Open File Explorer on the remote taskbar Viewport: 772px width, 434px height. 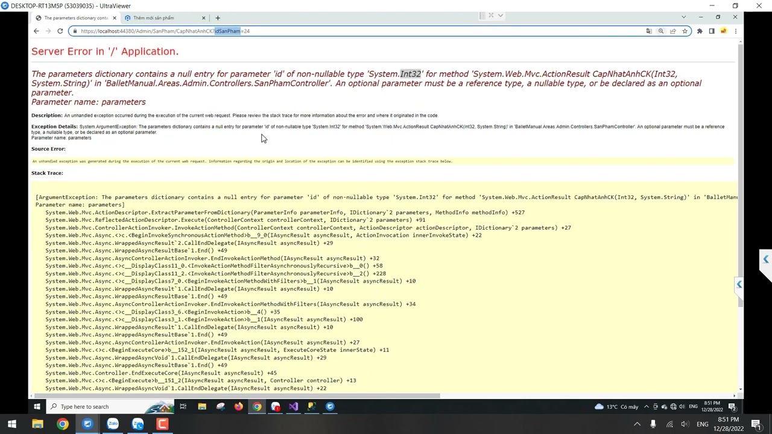click(x=201, y=406)
